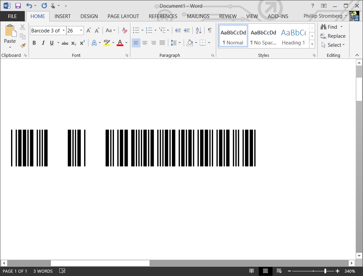Switch to the REFERENCES tab
The height and width of the screenshot is (276, 363).
(163, 16)
